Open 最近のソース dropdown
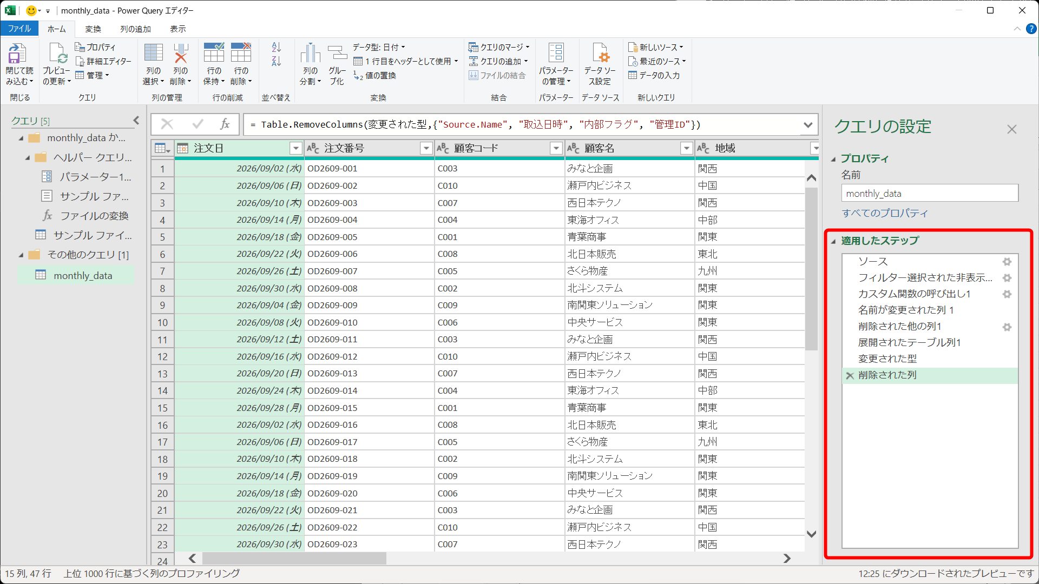This screenshot has height=584, width=1039. click(657, 61)
